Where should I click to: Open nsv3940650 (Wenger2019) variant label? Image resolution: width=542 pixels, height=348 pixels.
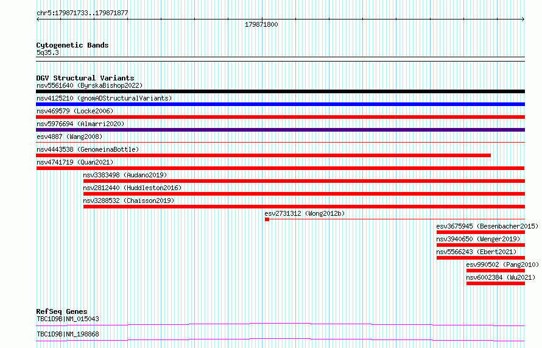point(478,239)
